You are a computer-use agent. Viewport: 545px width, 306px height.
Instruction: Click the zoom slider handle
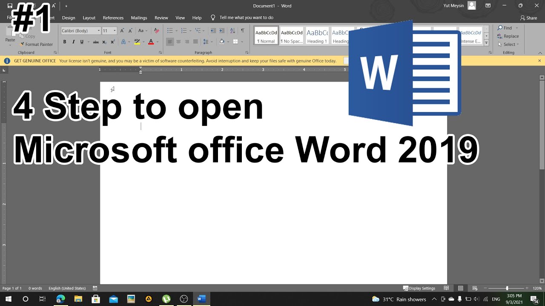coord(507,288)
